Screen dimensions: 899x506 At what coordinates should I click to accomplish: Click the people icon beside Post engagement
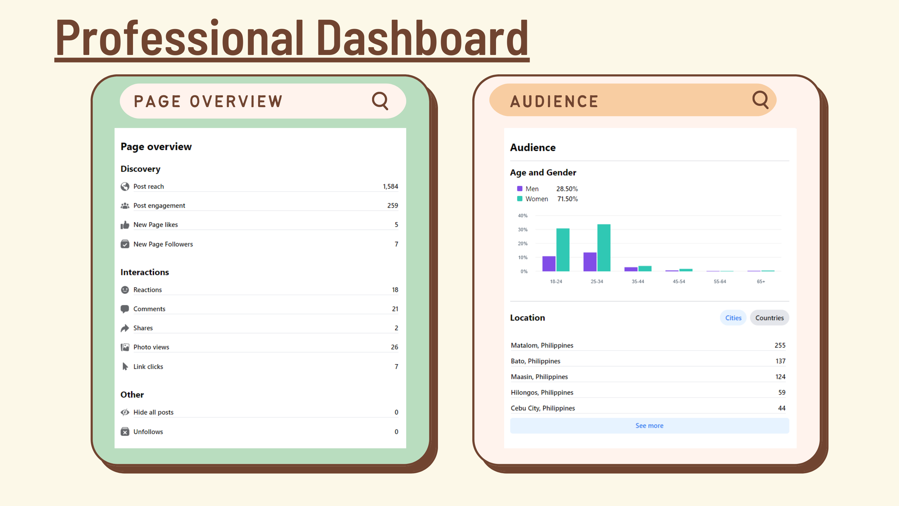point(125,206)
